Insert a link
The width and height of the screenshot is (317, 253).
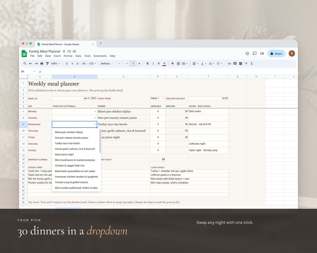pyautogui.click(x=229, y=64)
